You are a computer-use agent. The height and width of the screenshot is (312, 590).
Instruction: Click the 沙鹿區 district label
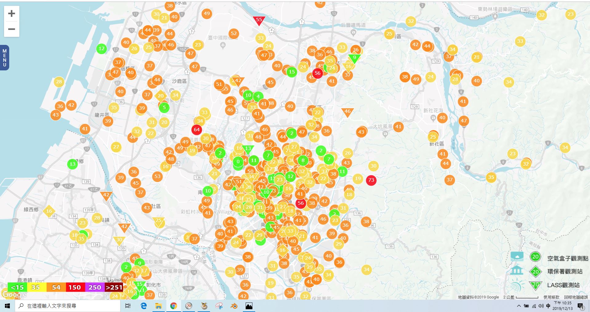[x=179, y=81]
